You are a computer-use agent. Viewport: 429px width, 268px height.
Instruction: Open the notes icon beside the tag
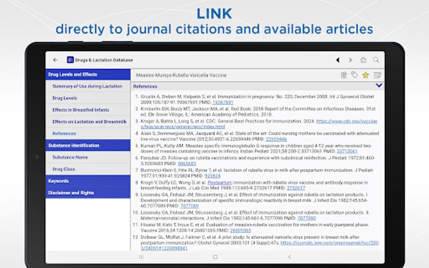(x=344, y=75)
